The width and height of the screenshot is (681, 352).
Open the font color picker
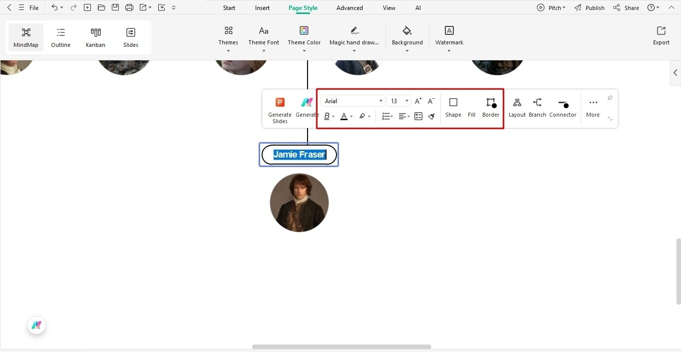[345, 116]
